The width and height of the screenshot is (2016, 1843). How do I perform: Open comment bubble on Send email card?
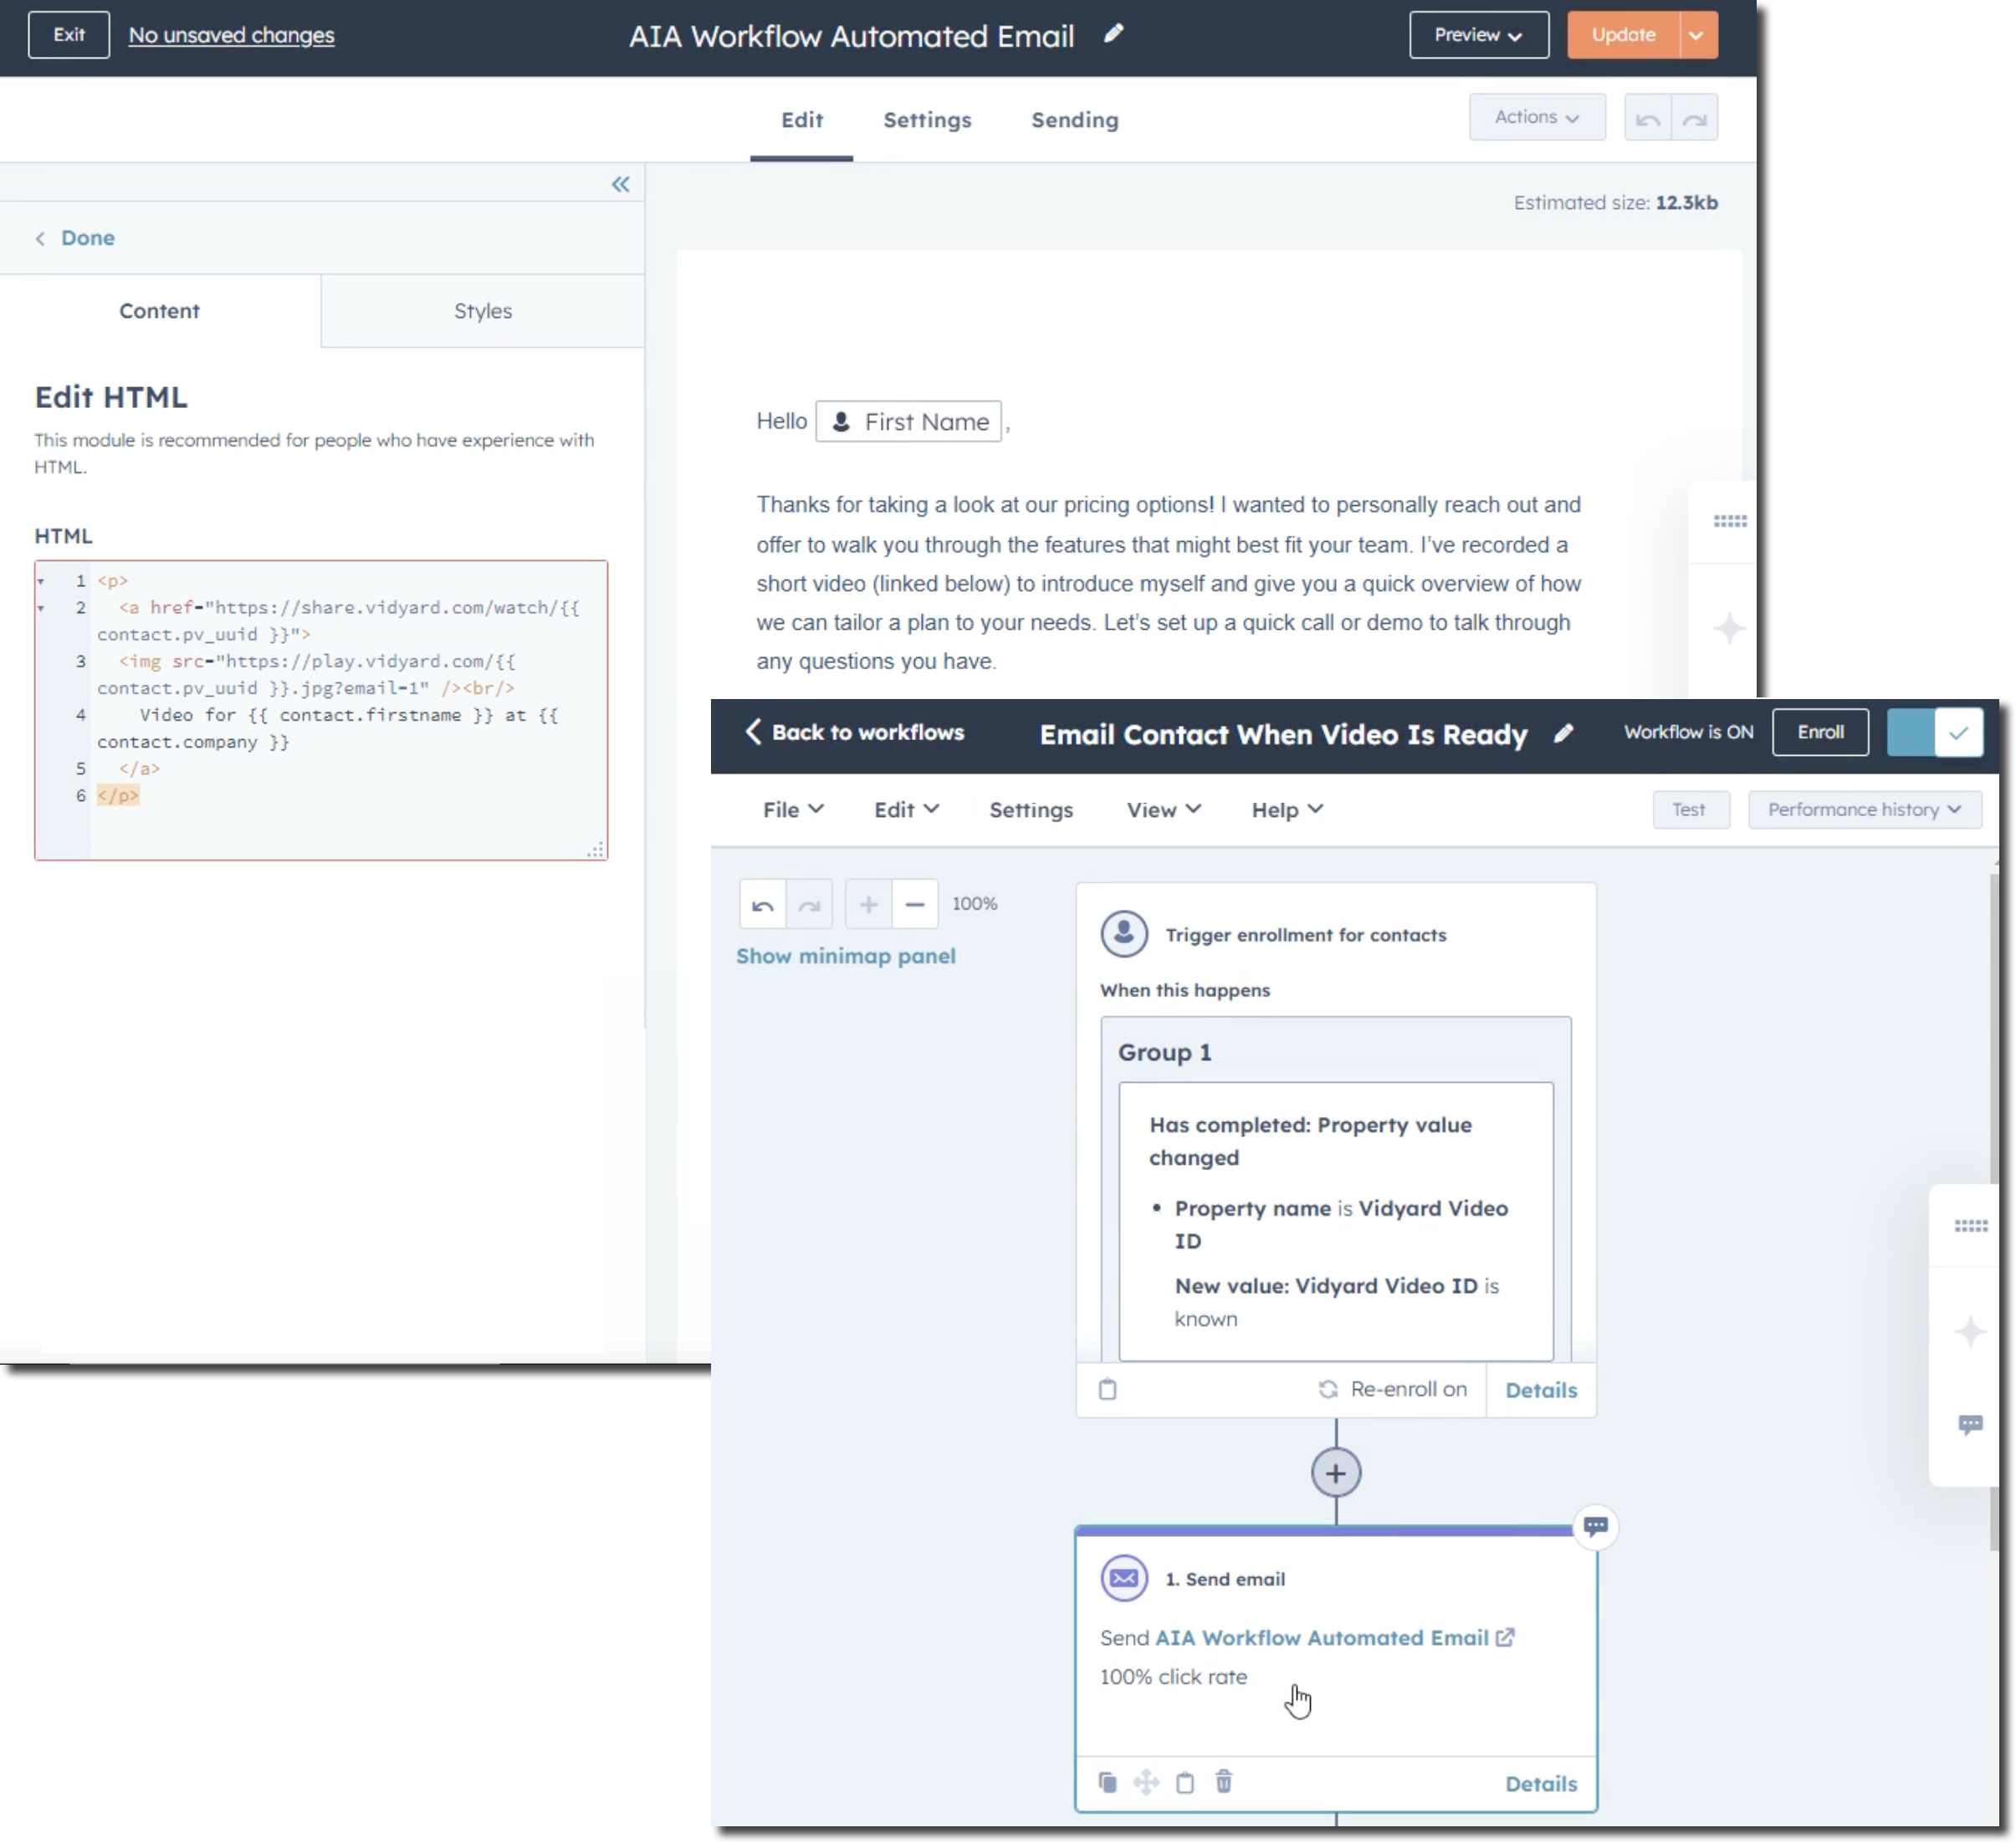point(1595,1526)
